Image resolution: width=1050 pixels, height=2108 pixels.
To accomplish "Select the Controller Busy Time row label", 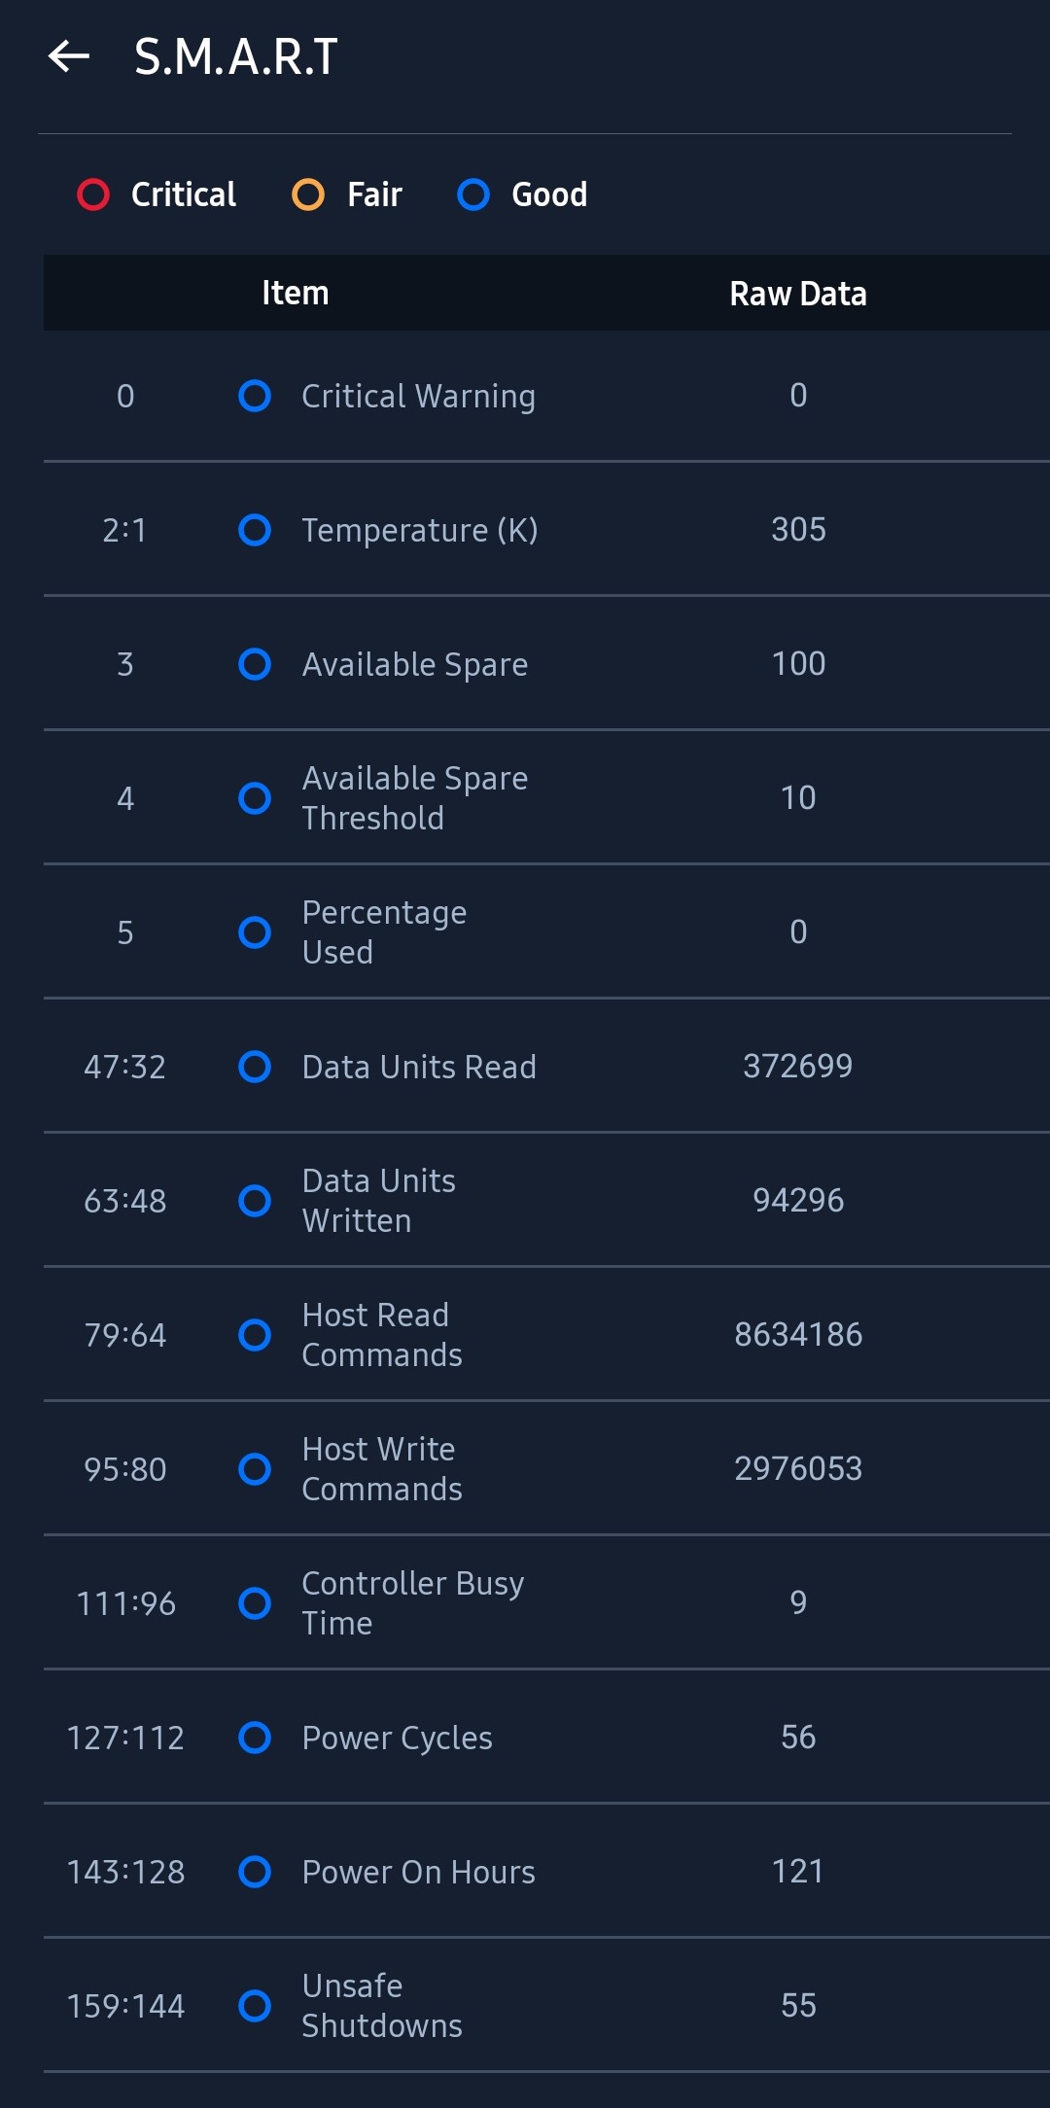I will tap(412, 1603).
